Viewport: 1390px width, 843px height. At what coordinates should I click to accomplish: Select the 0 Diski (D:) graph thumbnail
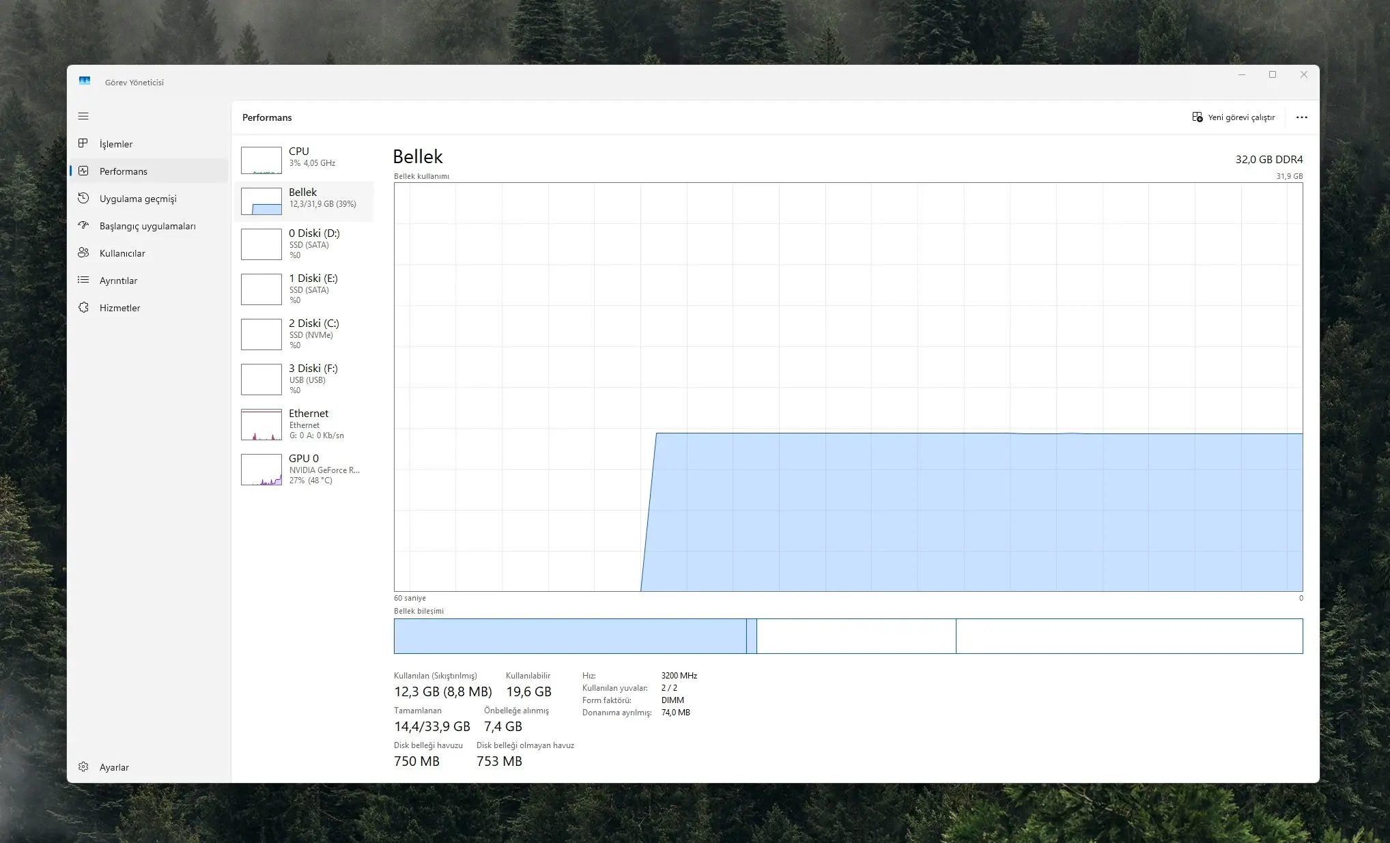tap(261, 244)
